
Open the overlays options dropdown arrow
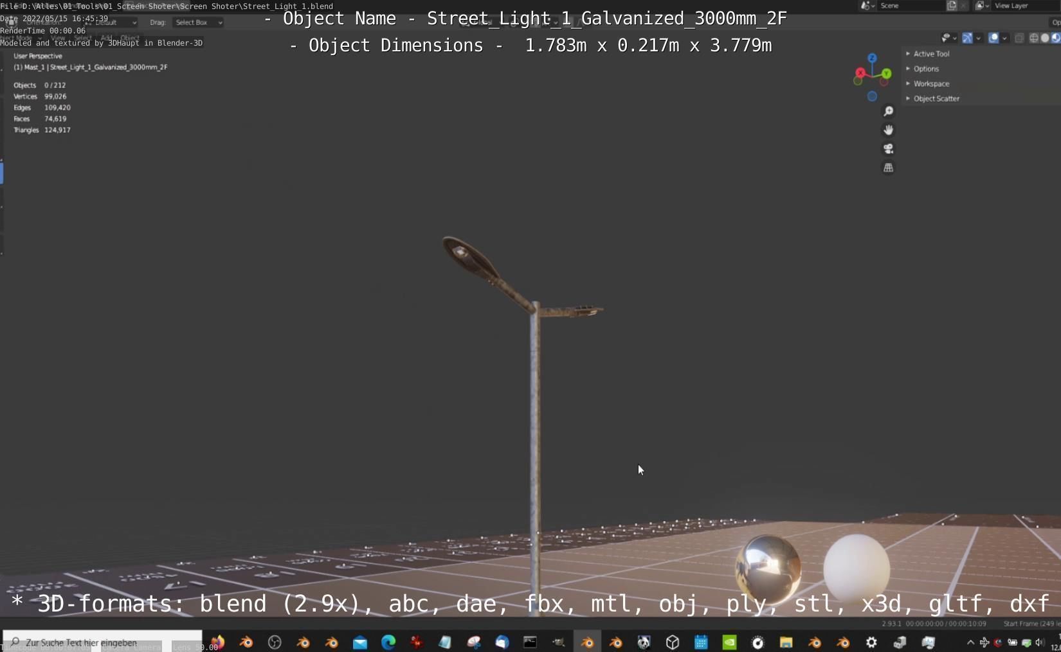click(x=1004, y=38)
